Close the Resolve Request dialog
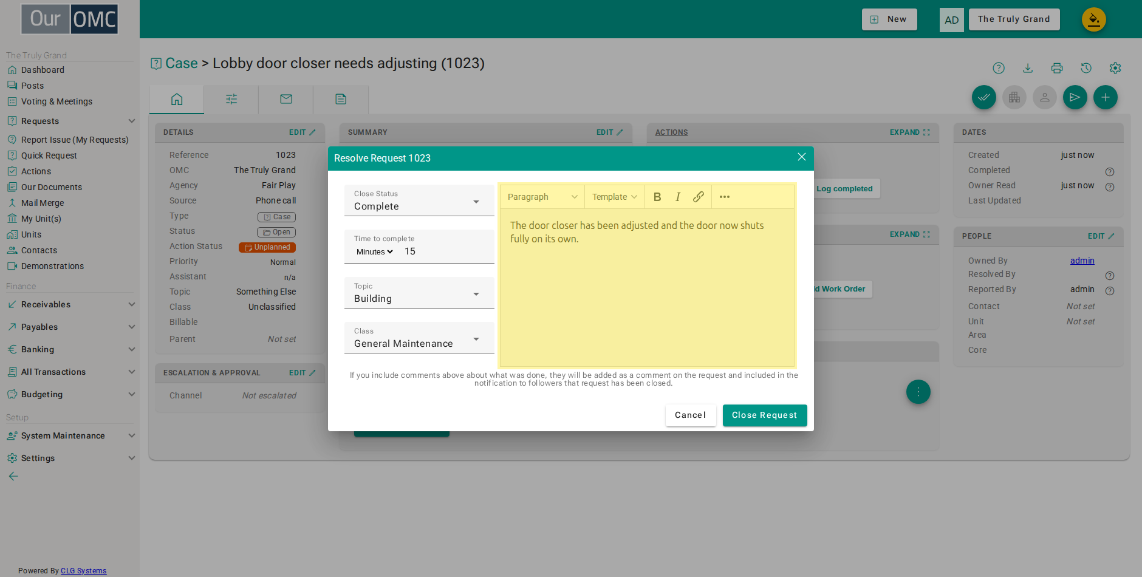The width and height of the screenshot is (1142, 577). tap(801, 157)
